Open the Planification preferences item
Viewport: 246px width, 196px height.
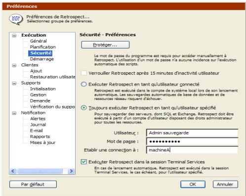[43, 47]
